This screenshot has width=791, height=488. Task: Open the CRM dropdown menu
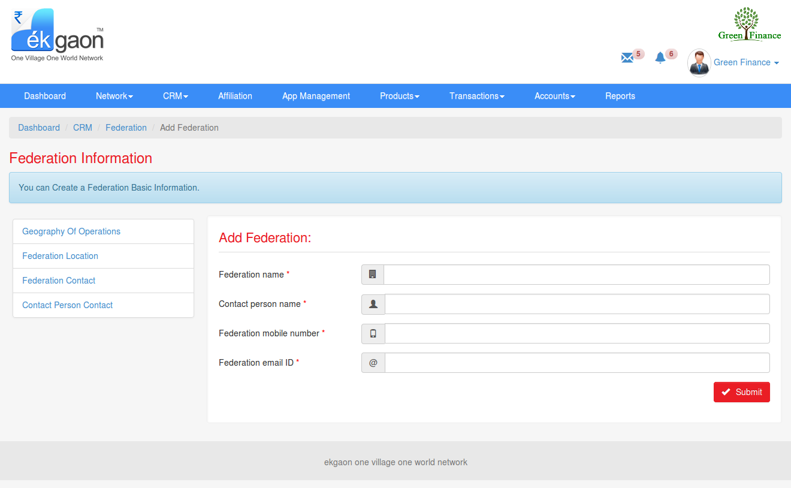coord(176,96)
